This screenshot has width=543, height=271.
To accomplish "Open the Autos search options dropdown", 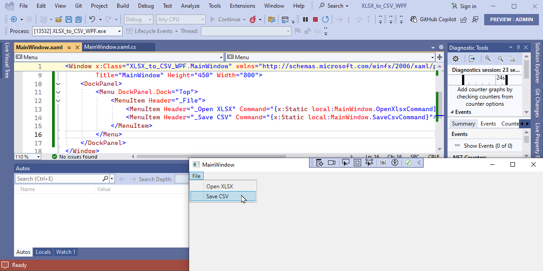I will (x=112, y=179).
